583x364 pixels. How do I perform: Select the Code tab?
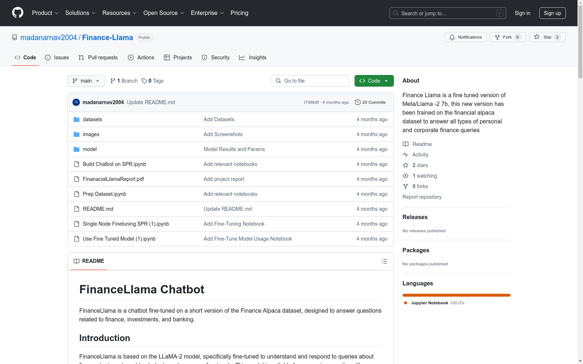click(x=26, y=58)
